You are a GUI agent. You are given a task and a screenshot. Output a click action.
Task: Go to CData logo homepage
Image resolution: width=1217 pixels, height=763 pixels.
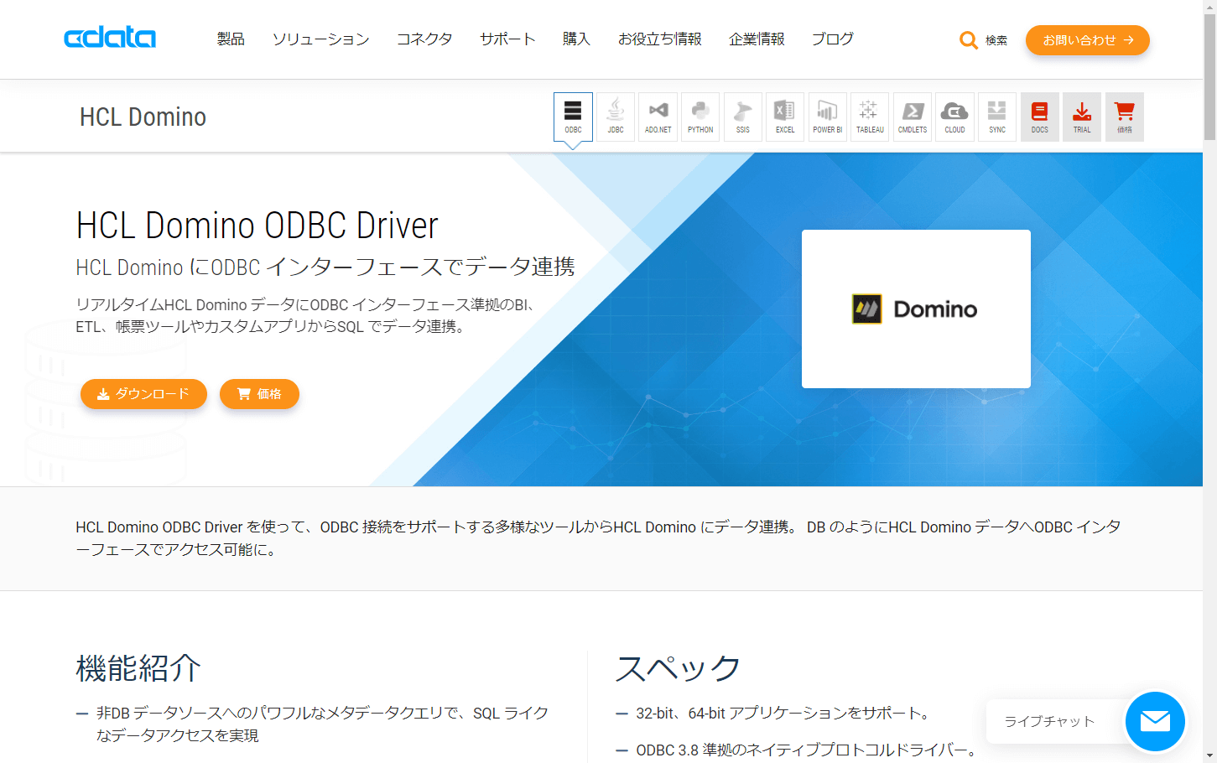[x=110, y=38]
